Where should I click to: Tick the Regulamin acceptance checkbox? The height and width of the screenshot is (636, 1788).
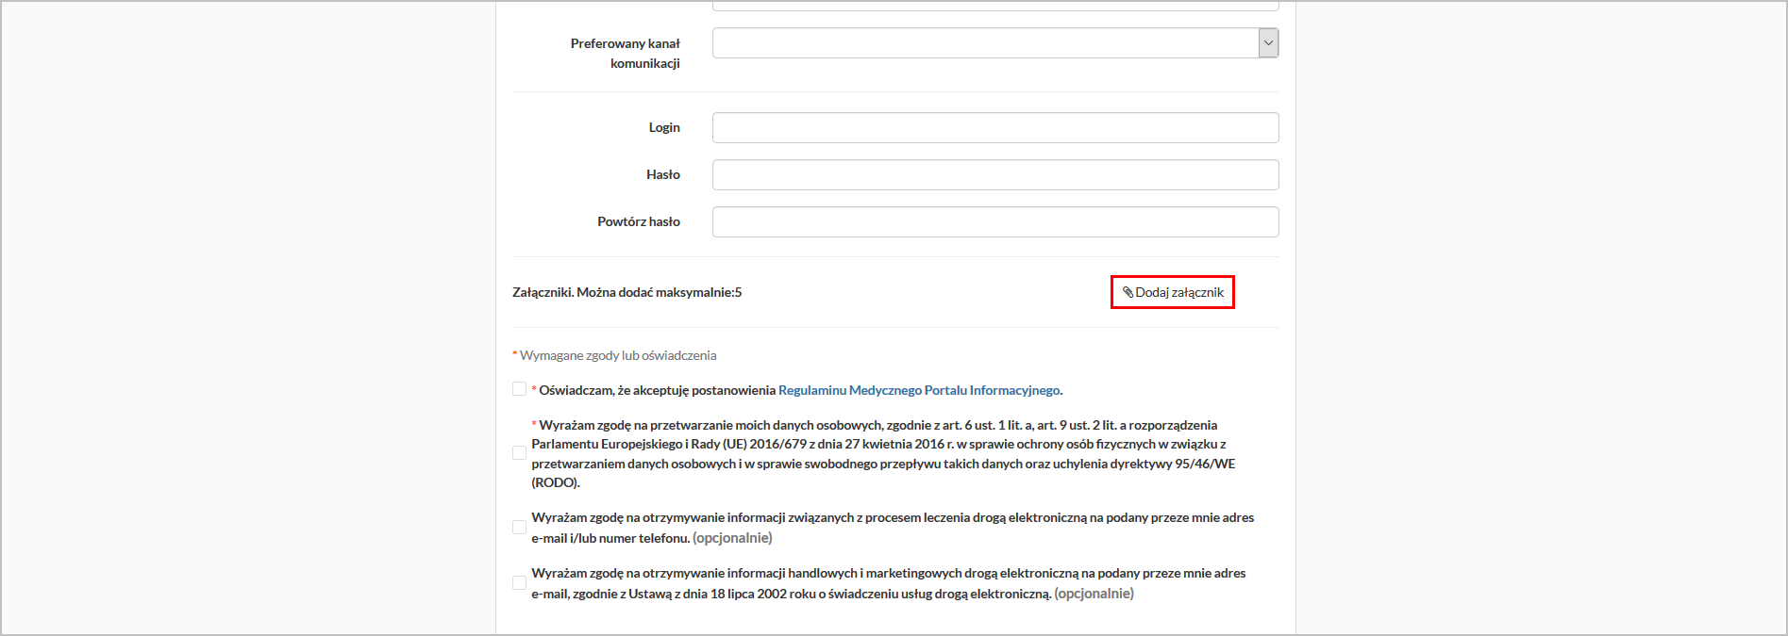(x=519, y=389)
